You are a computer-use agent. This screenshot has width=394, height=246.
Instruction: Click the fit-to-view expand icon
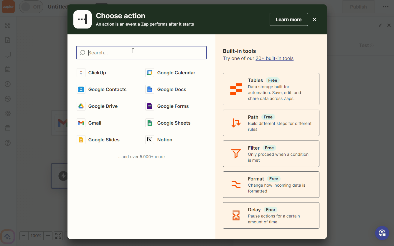[x=58, y=236]
